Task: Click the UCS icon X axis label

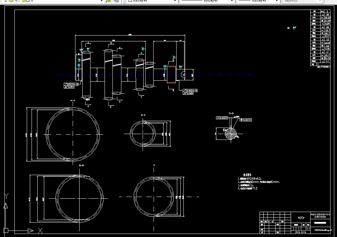Action: (40, 231)
